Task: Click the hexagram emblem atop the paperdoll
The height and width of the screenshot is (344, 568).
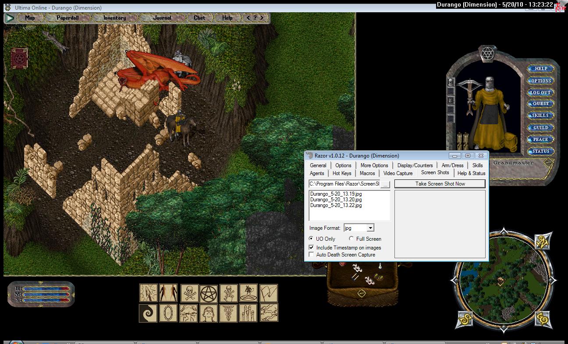Action: point(487,54)
